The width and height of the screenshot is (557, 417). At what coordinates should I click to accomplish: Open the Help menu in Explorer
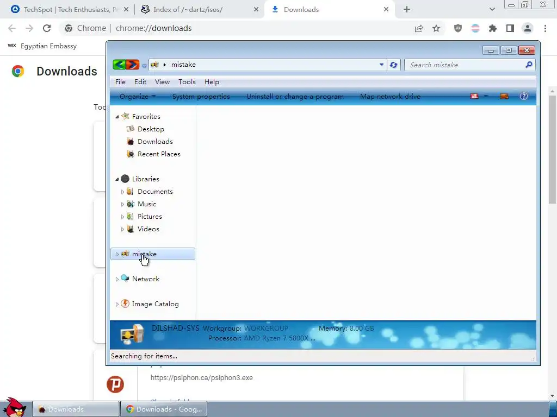point(212,82)
